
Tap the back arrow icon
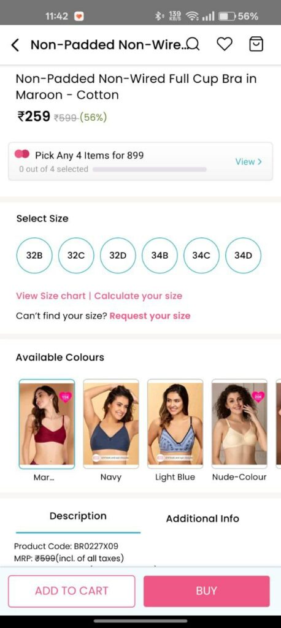click(x=15, y=45)
